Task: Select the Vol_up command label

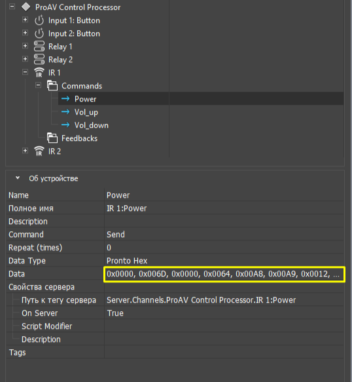Action: coord(86,112)
